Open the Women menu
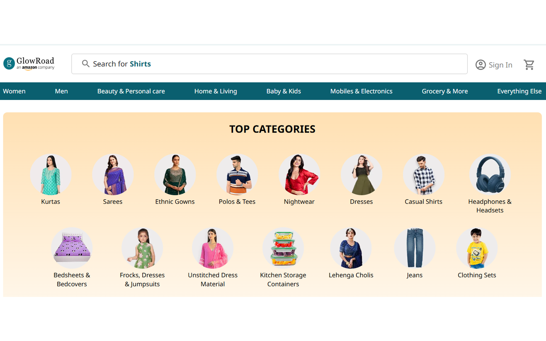 click(x=14, y=91)
